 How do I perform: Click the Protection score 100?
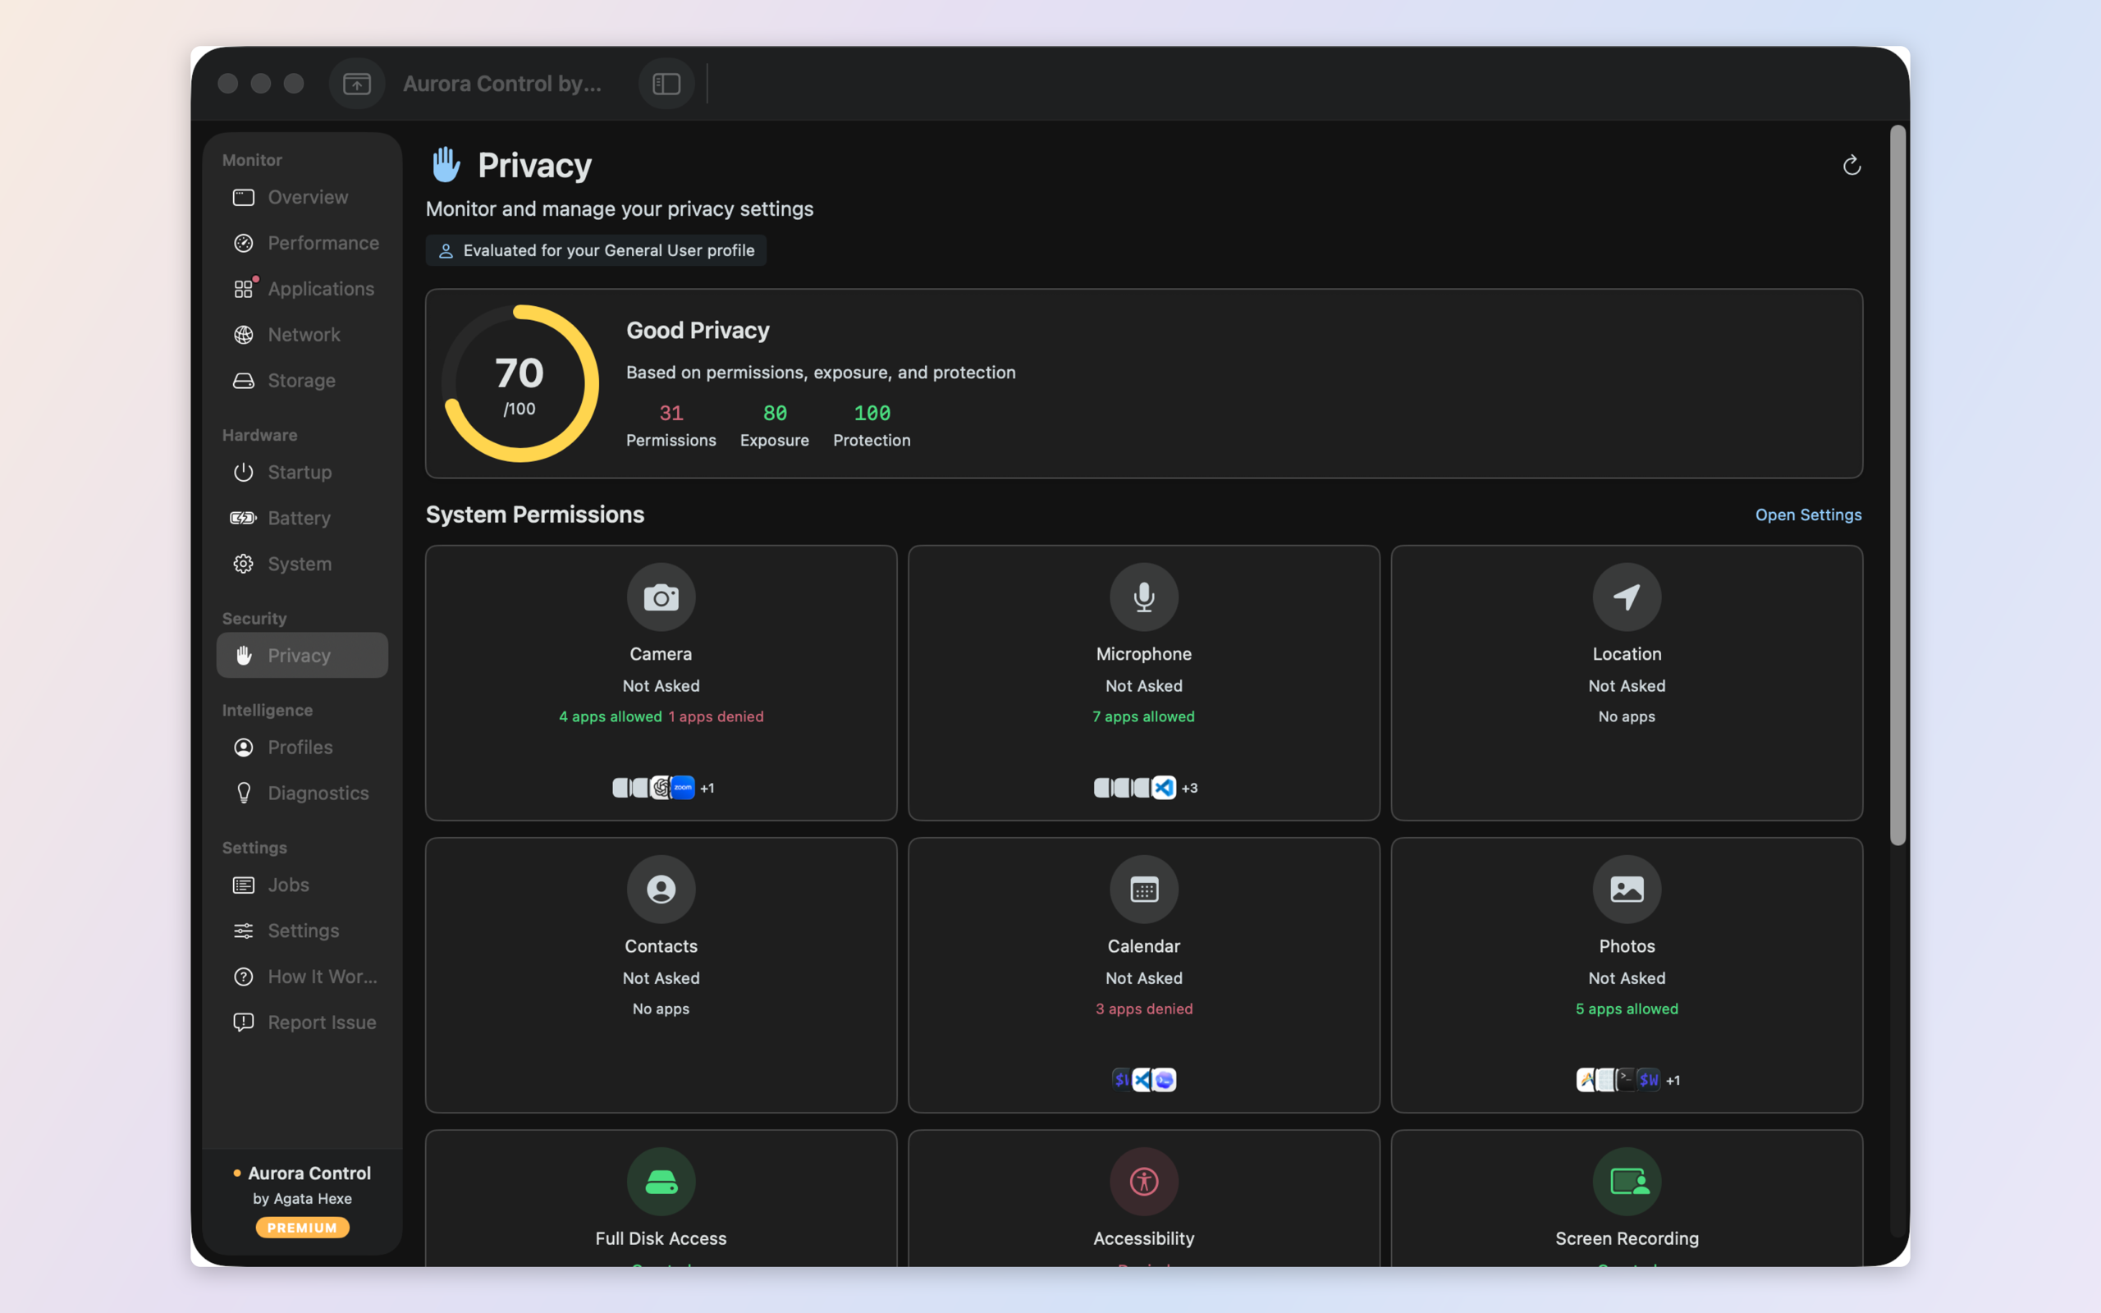(x=872, y=414)
